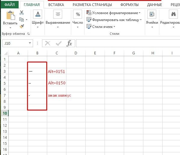
Task: Open the Font (Шрифт) group icon
Action: 38,14
